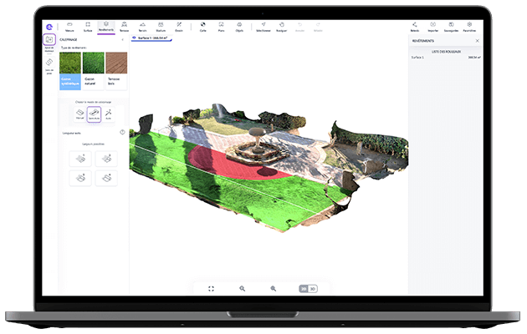Click the fountain in the 3D model
This screenshot has height=334, width=527.
[x=257, y=146]
